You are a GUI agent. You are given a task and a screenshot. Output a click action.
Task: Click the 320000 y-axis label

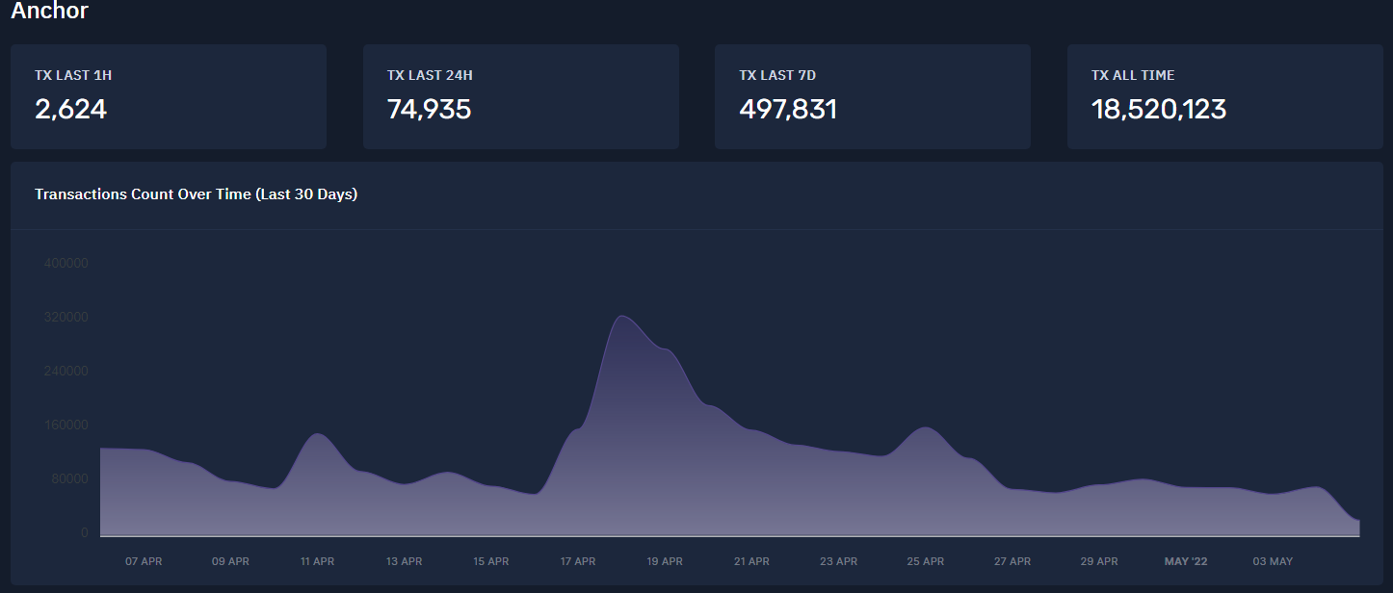(66, 318)
